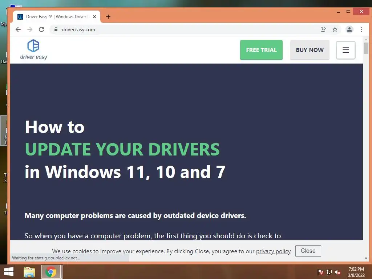View site security via the padlock icon
Viewport: 372px width, 279px height.
click(x=56, y=29)
